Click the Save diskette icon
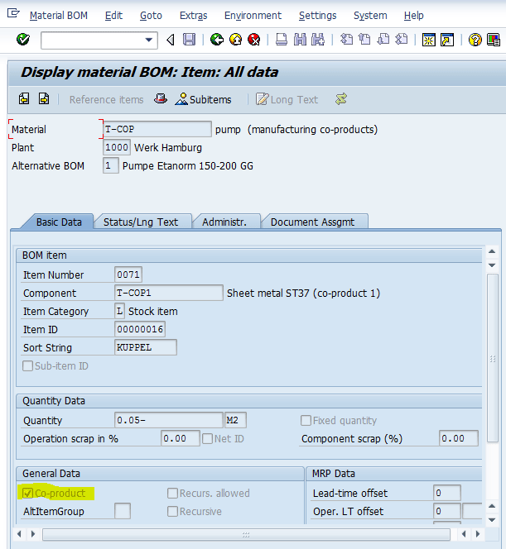This screenshot has width=506, height=549. pyautogui.click(x=190, y=40)
